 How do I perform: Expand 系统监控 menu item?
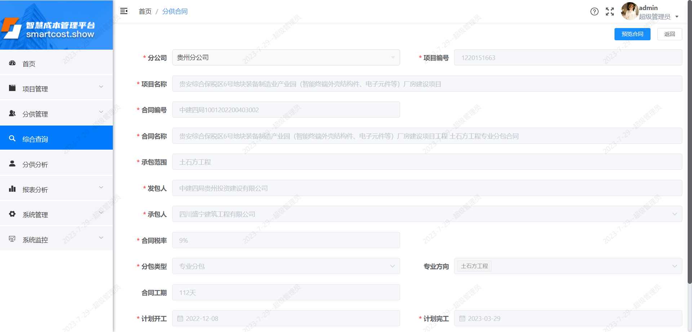click(x=56, y=240)
